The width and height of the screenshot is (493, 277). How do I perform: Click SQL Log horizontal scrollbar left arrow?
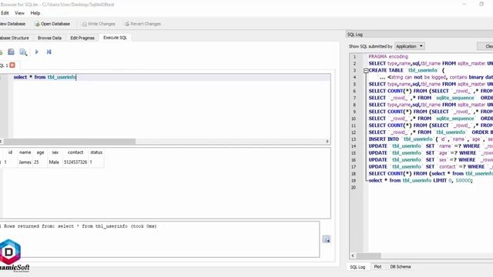pos(353,255)
